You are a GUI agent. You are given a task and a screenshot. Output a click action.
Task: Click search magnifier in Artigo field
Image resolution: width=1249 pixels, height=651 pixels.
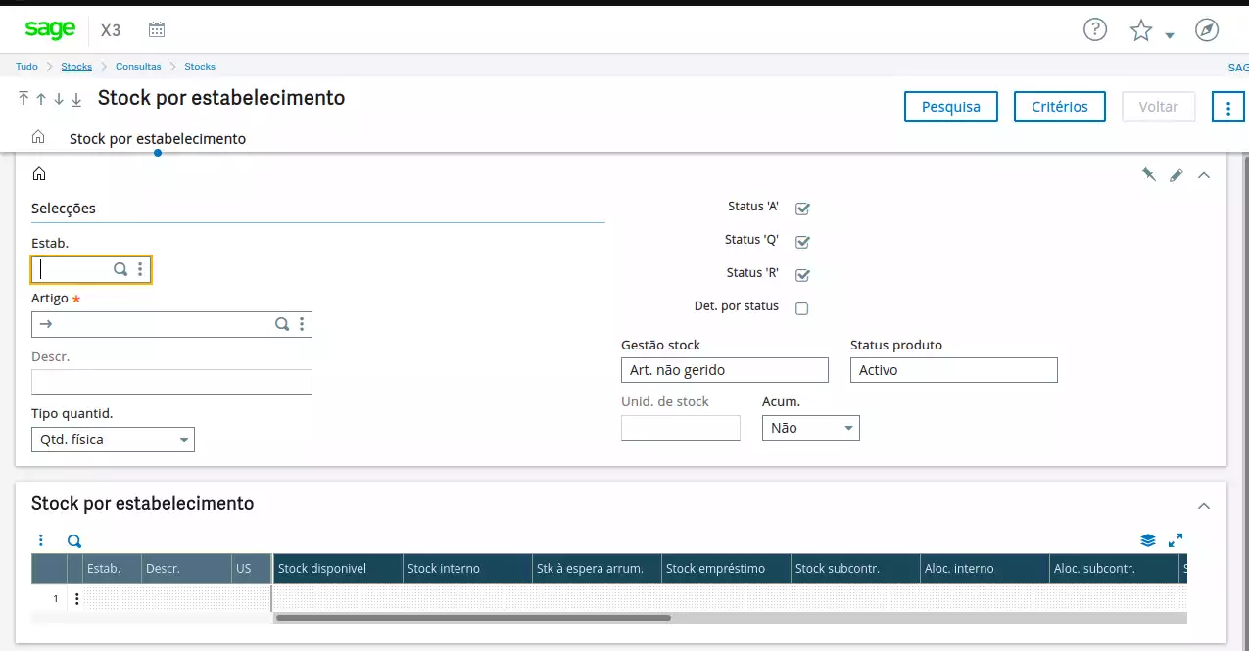pos(281,324)
